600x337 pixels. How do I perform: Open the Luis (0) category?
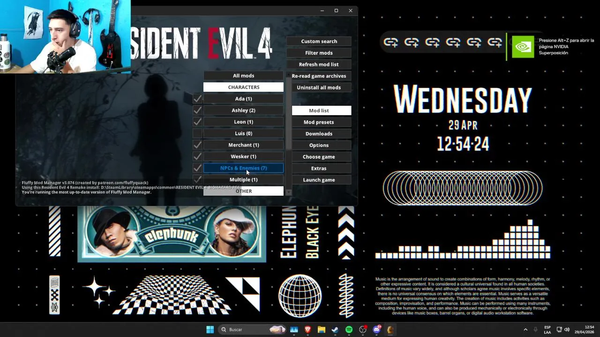click(243, 133)
